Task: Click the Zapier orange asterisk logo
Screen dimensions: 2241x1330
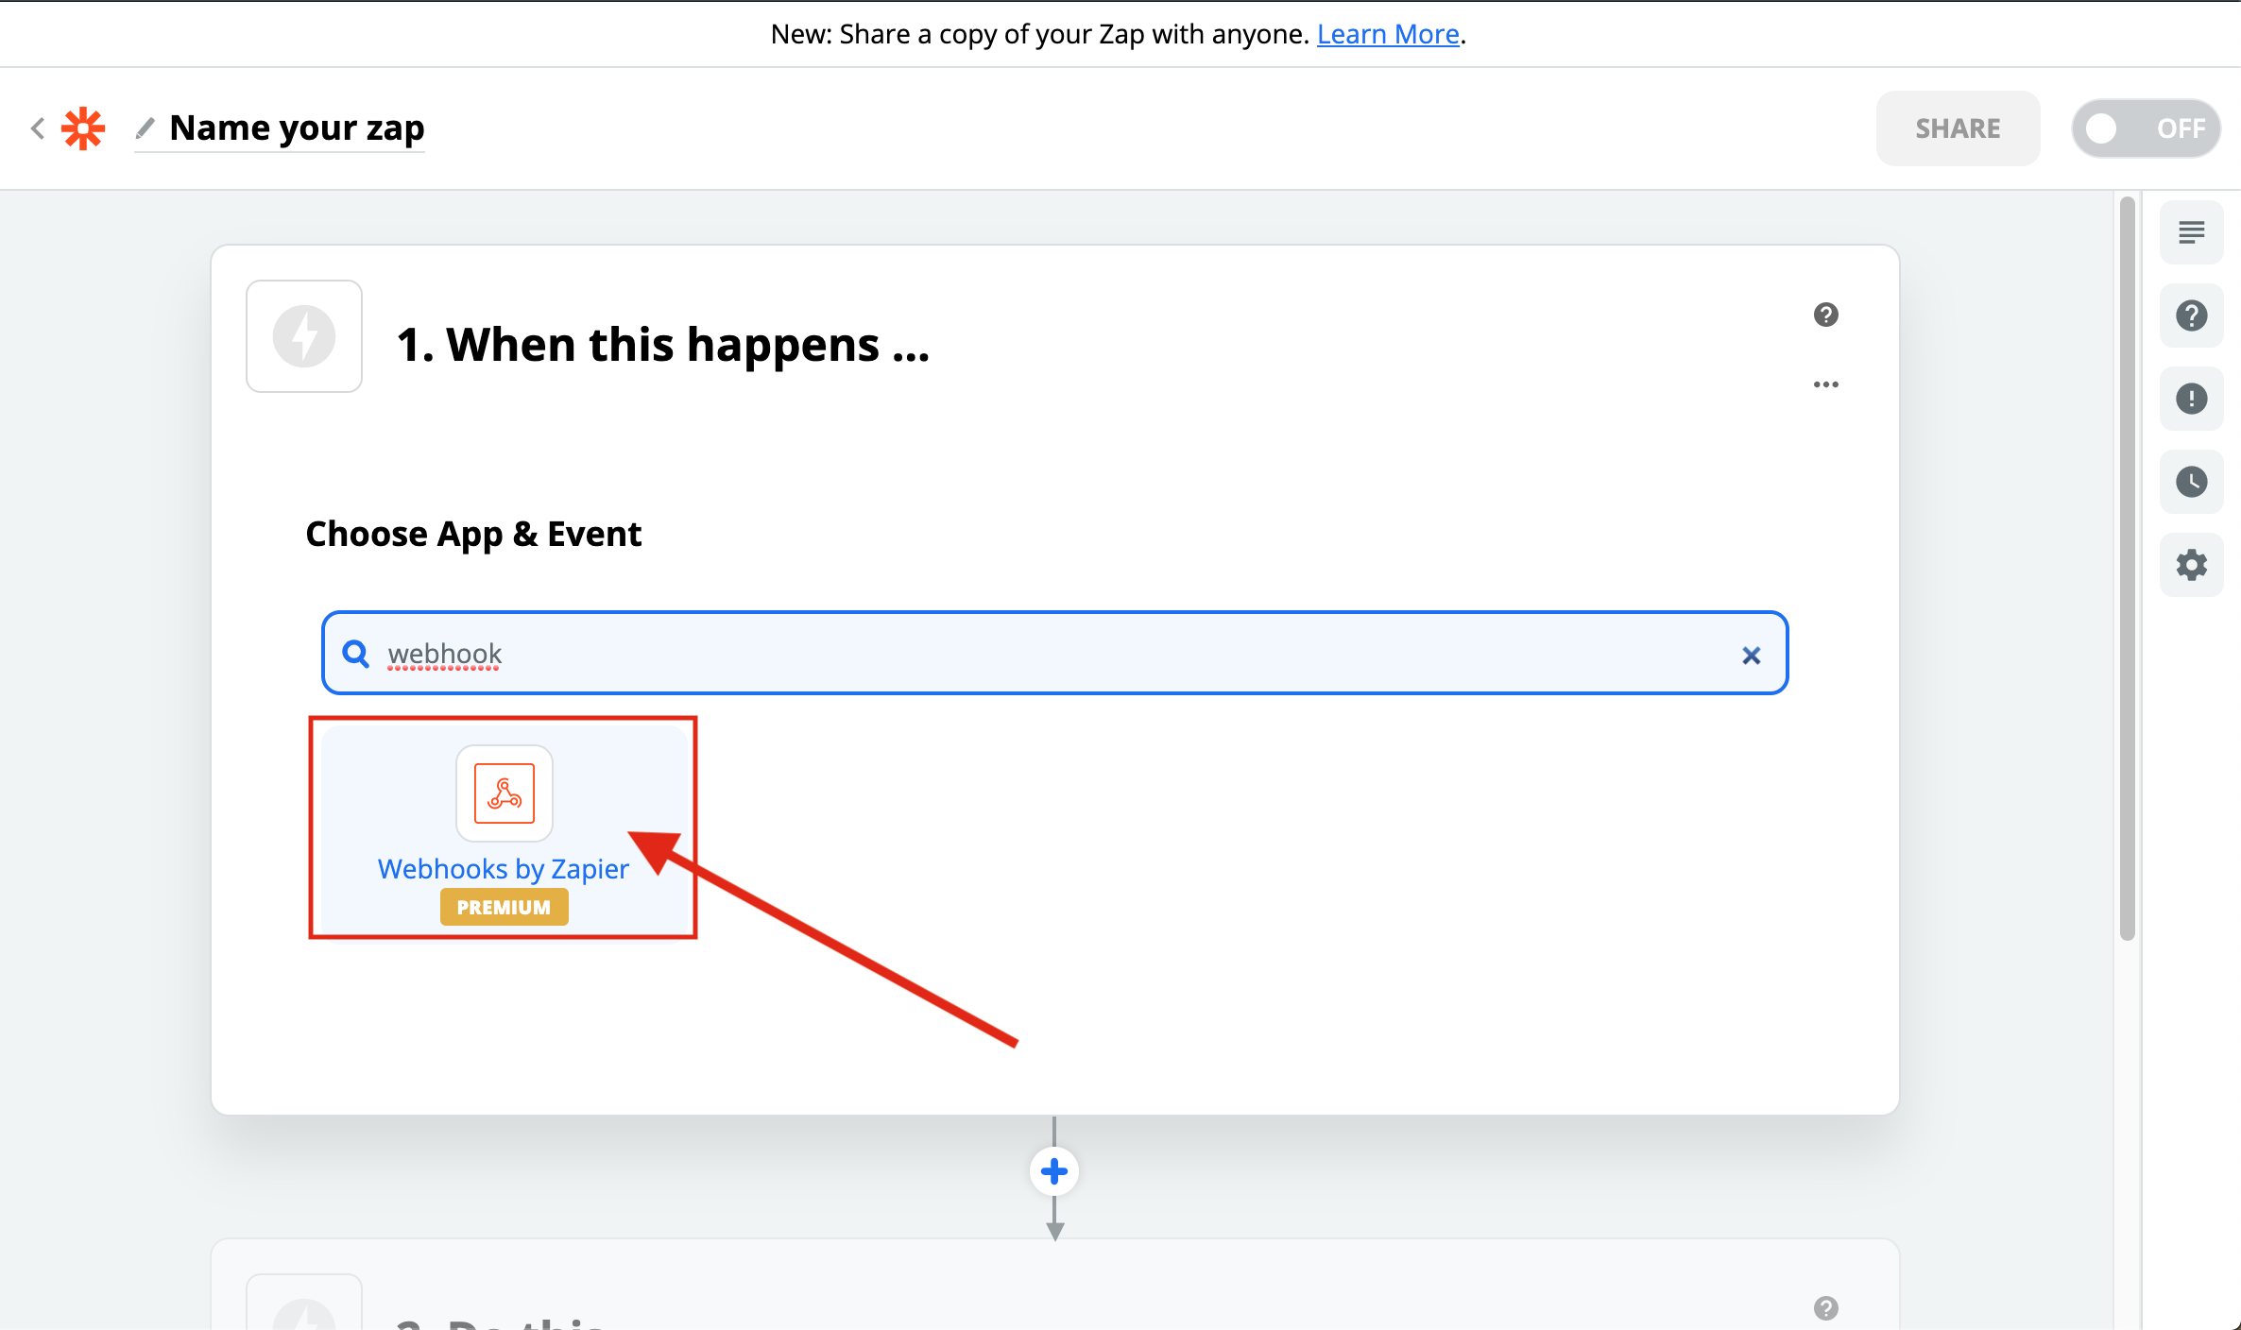Action: pos(83,128)
